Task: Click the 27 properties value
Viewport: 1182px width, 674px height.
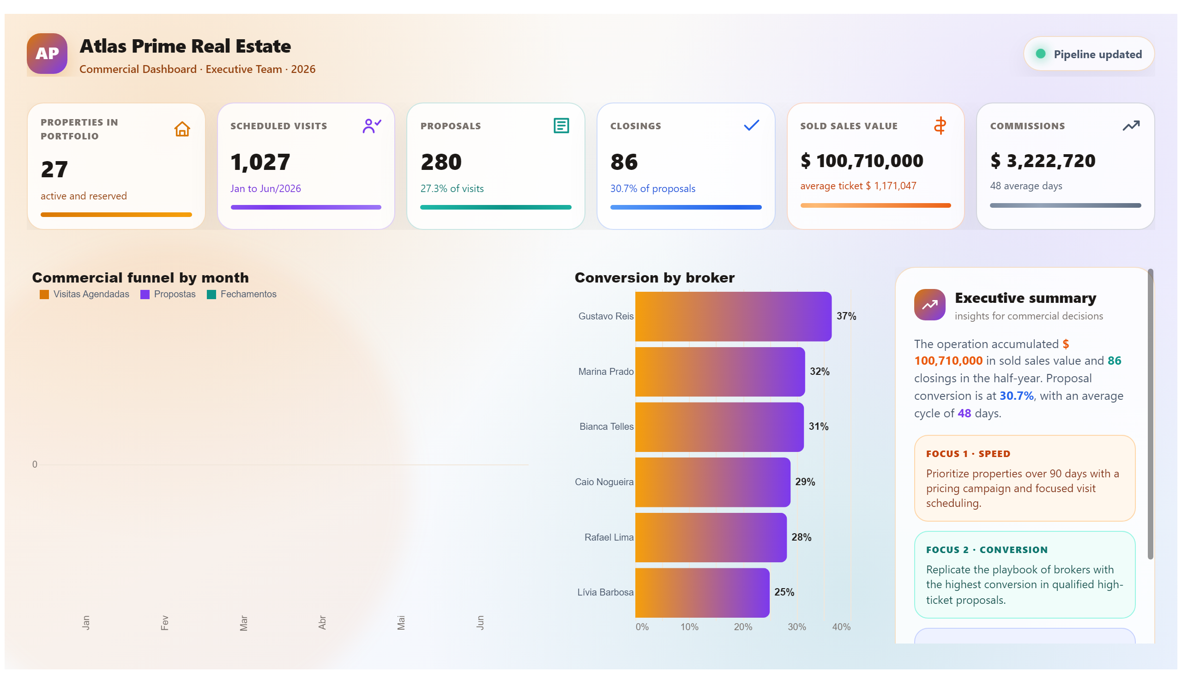Action: point(54,169)
